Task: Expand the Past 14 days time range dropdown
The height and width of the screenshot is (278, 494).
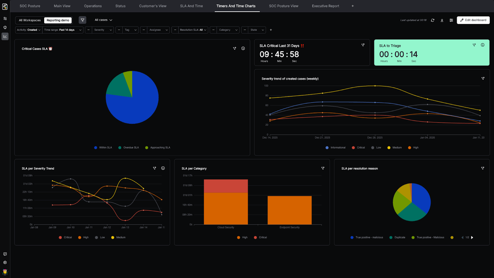Action: tap(63, 30)
